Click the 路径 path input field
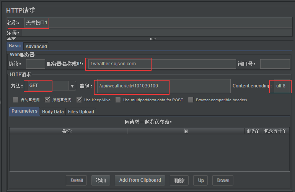The image size is (295, 192). [164, 86]
